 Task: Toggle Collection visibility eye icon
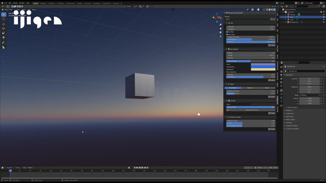324,12
